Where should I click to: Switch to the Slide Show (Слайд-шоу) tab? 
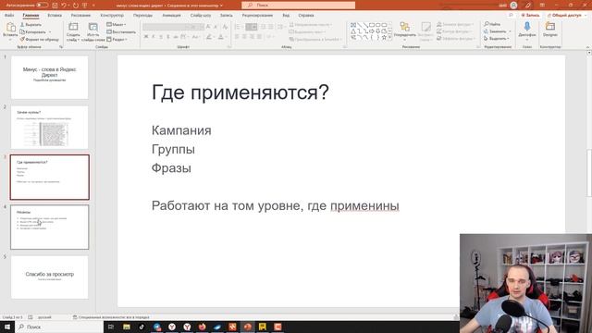click(x=201, y=16)
